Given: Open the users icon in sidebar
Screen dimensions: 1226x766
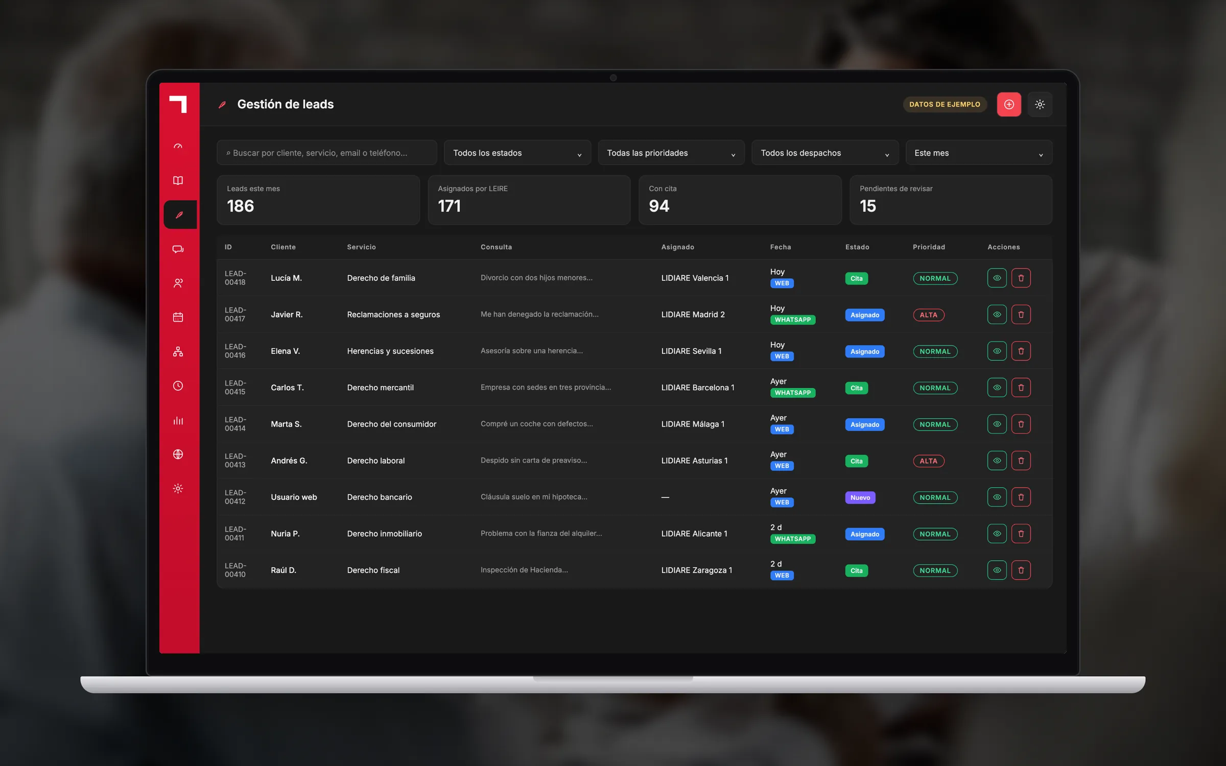Looking at the screenshot, I should click(178, 283).
